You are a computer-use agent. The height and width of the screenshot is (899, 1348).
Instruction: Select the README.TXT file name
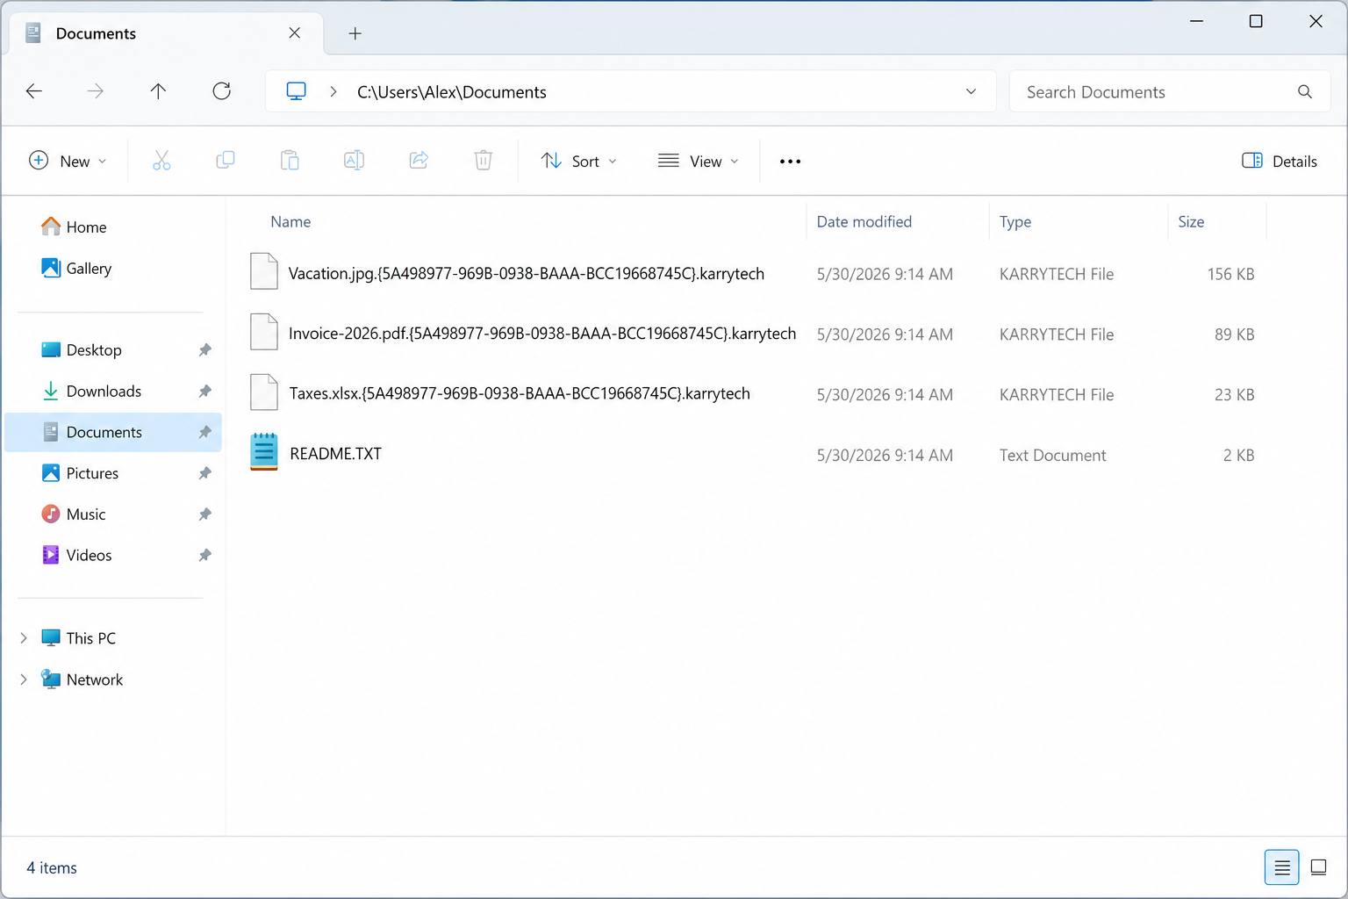[335, 454]
